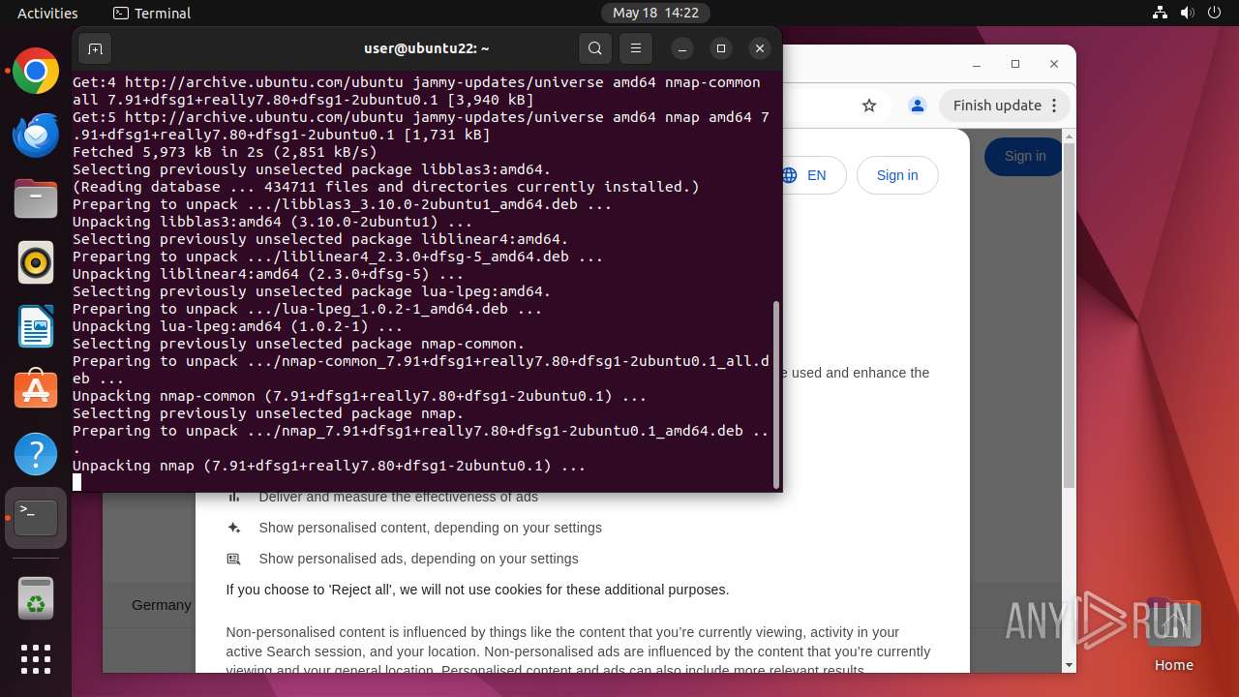
Task: Click the white Sign in button
Action: (897, 175)
